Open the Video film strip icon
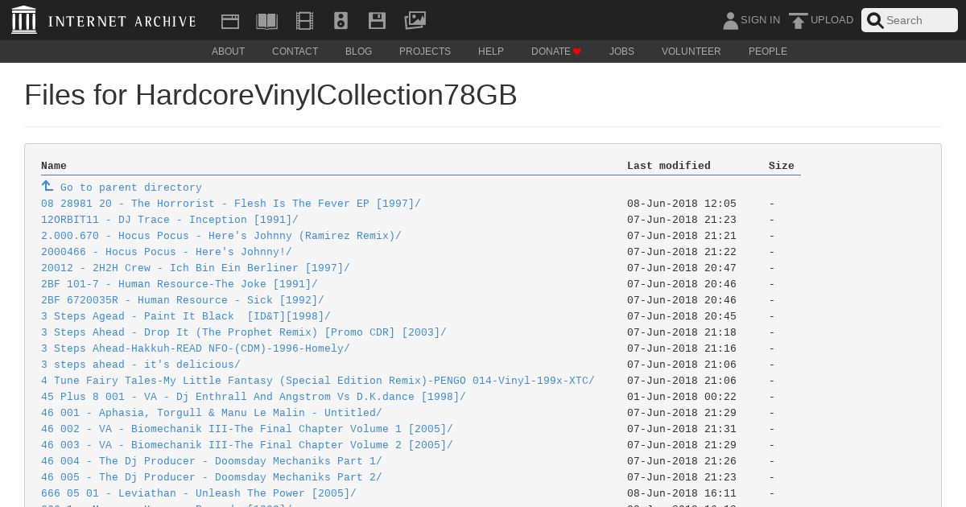The width and height of the screenshot is (966, 507). click(304, 21)
